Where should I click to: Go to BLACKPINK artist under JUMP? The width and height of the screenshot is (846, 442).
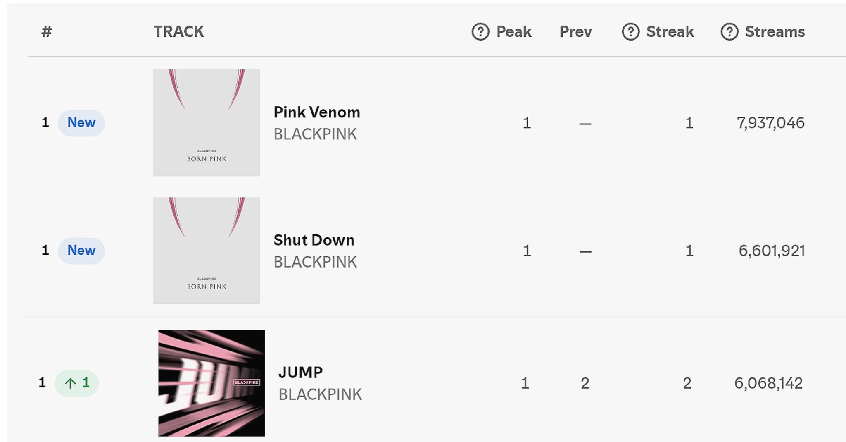320,394
